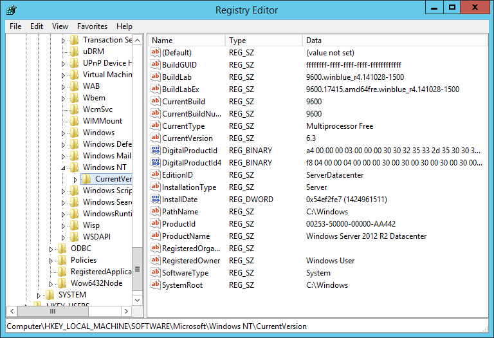
Task: Click the DigitalProductId binary value icon
Action: (155, 151)
